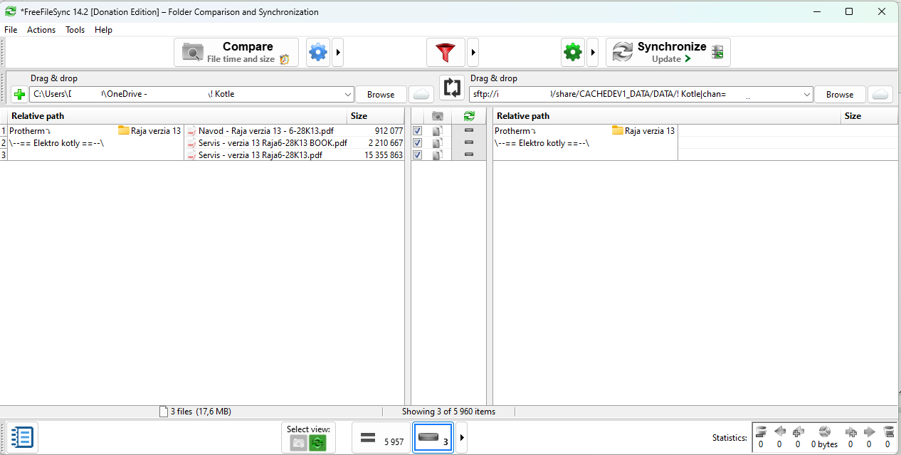Click size value 912 077
The height and width of the screenshot is (455, 901).
pyautogui.click(x=389, y=131)
